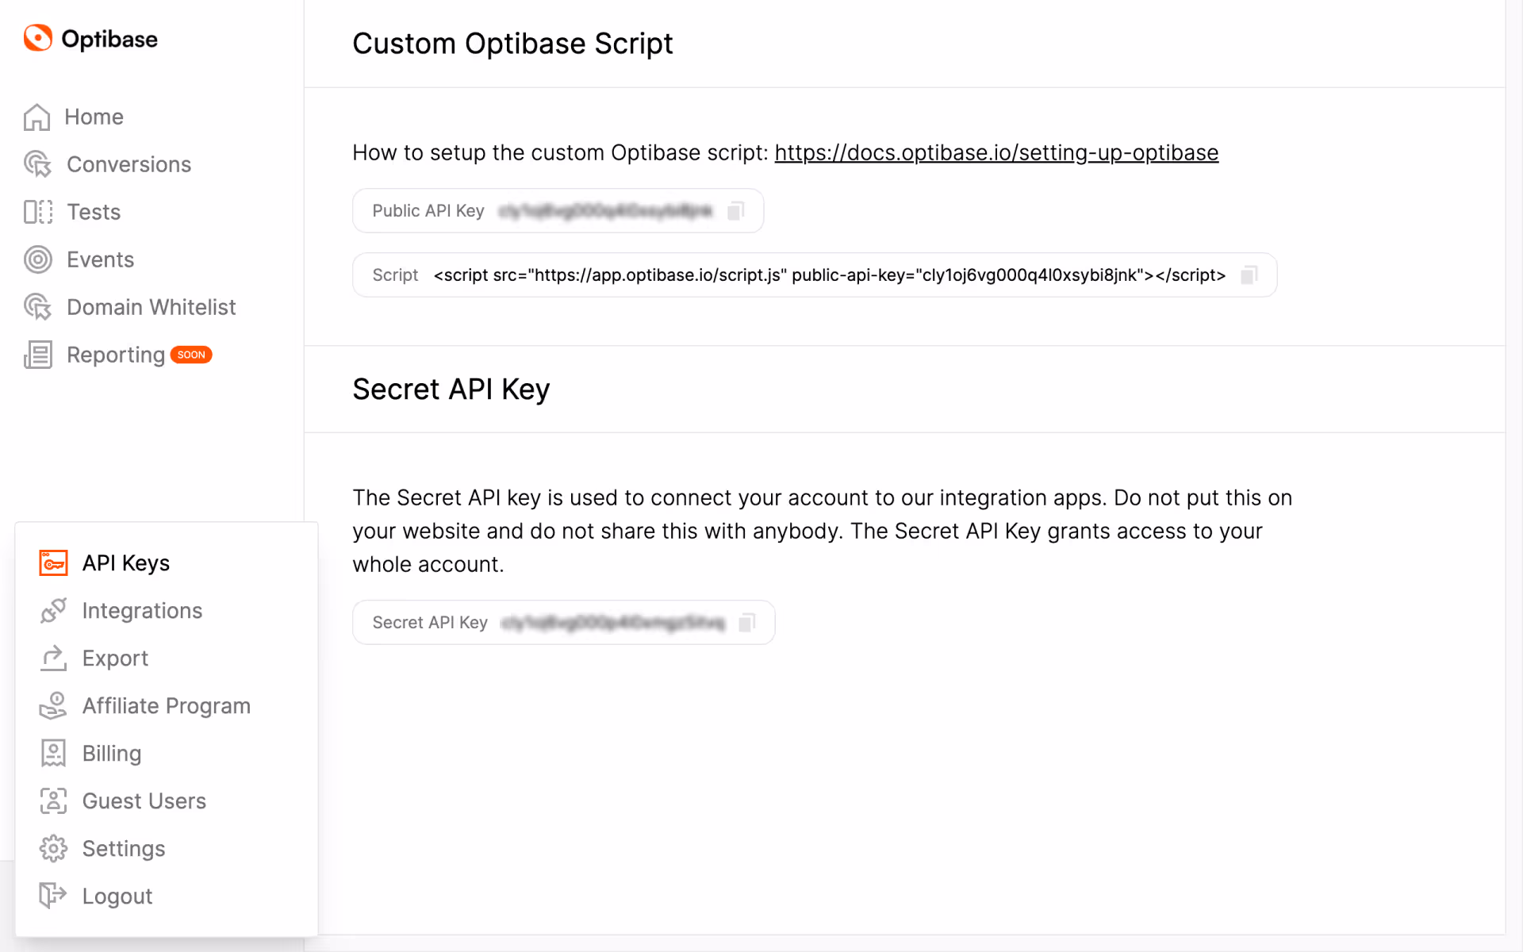The width and height of the screenshot is (1523, 952).
Task: Choose Export in the menu
Action: point(115,658)
